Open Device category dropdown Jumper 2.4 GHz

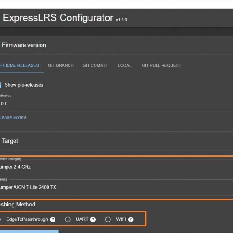tap(116, 167)
